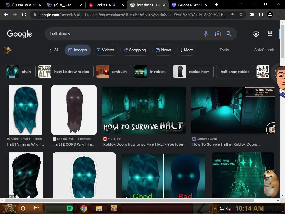Expand the More search filters dropdown

click(187, 50)
